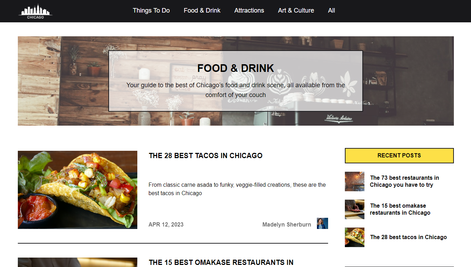471x267 pixels.
Task: Click Madelyn Sherburn author avatar
Action: click(x=323, y=223)
